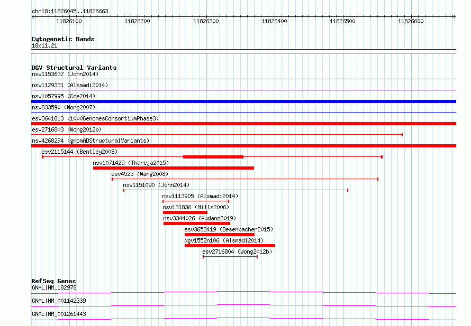471x326 pixels.
Task: Click the nsv131836 (Mills2006) red bar
Action: tap(185, 212)
